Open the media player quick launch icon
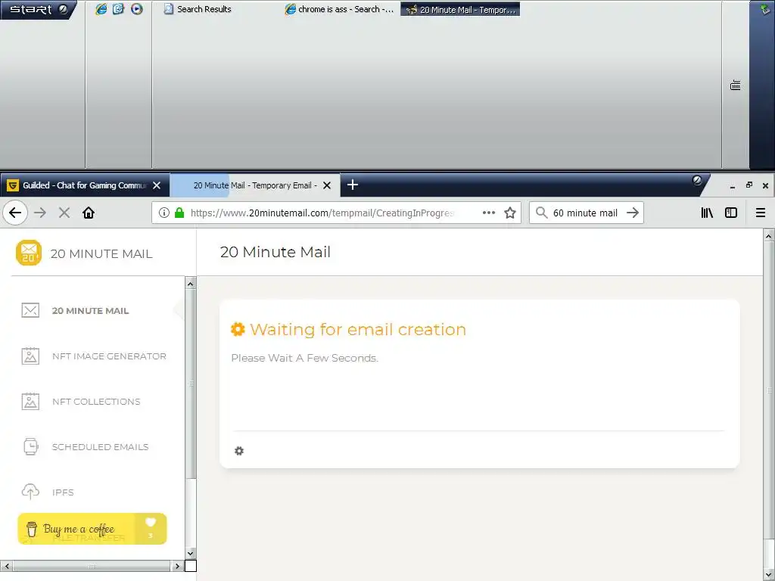775x581 pixels. pyautogui.click(x=136, y=9)
